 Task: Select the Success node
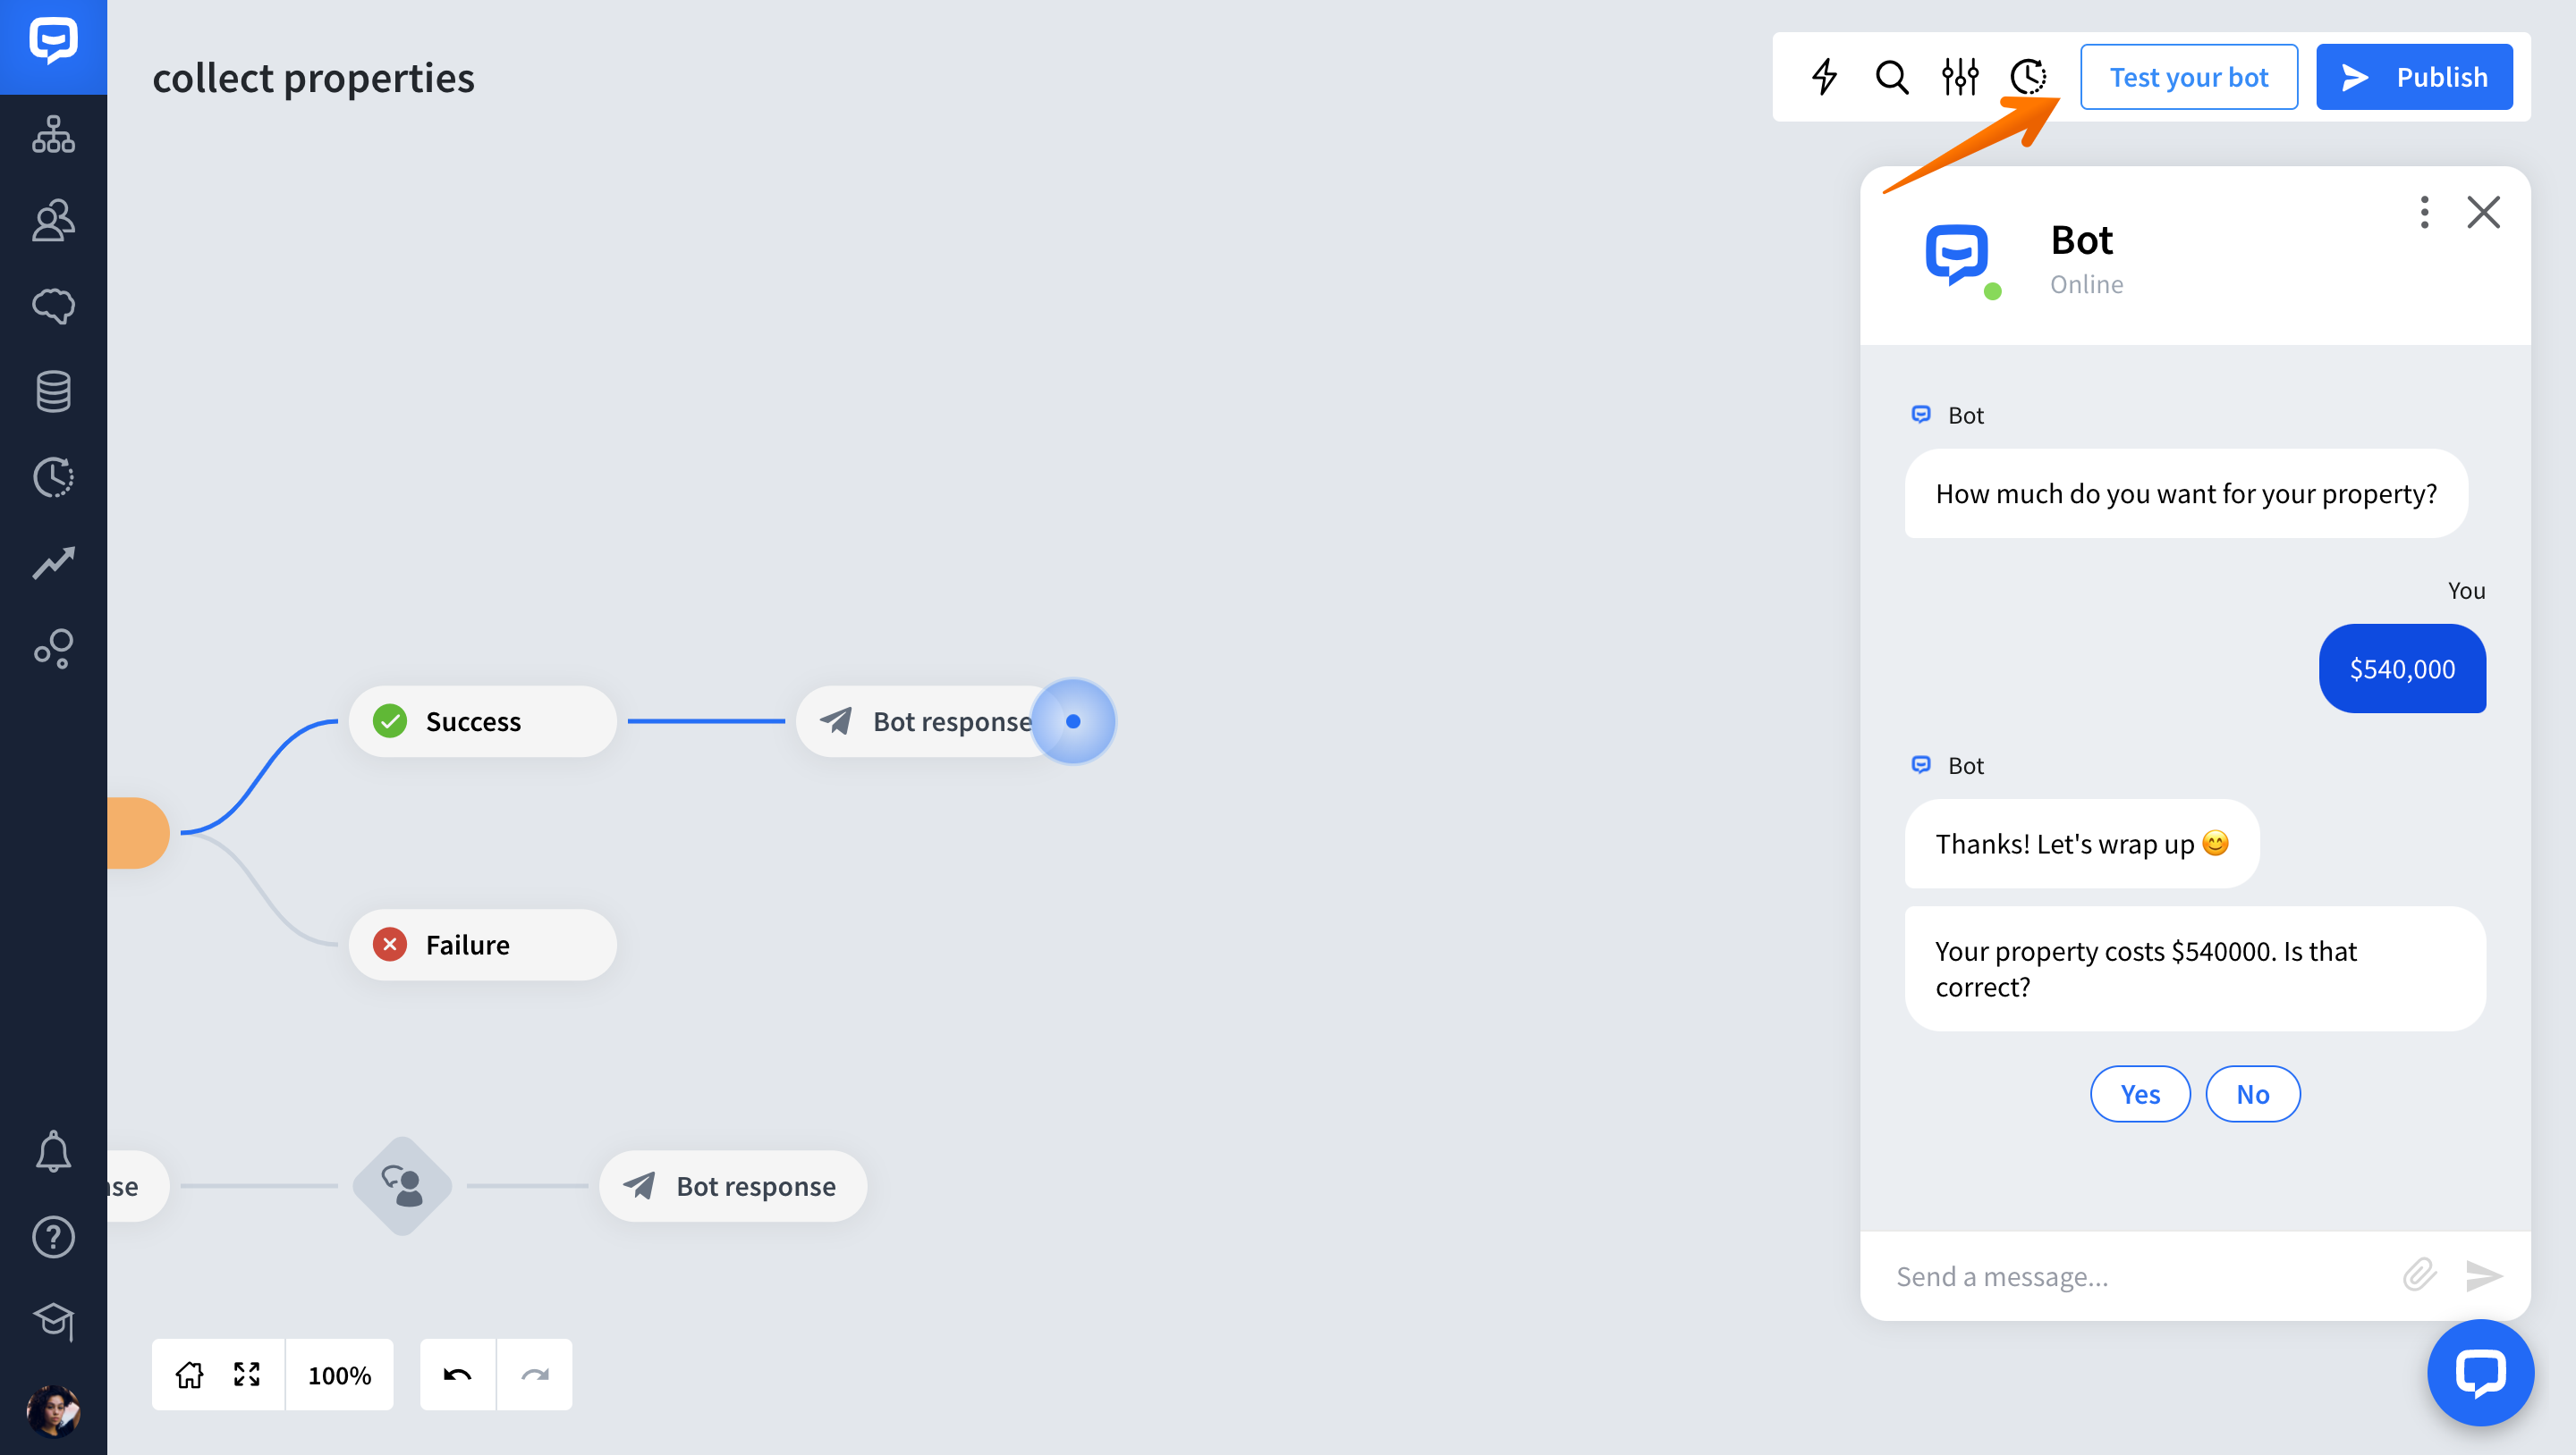click(482, 721)
